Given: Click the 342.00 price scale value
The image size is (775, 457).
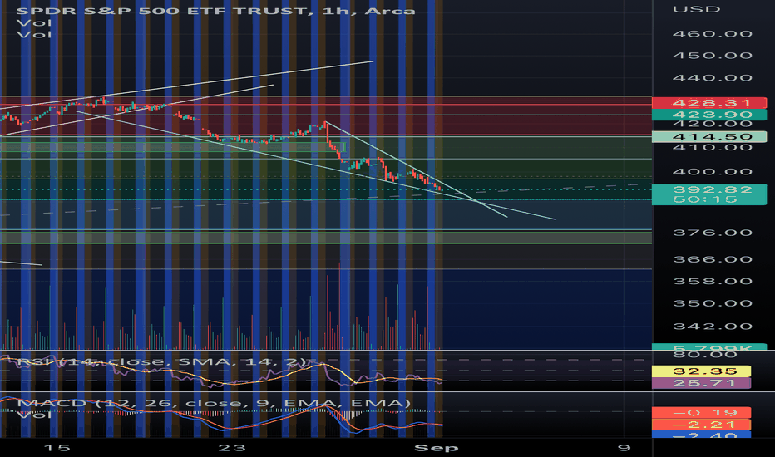Looking at the screenshot, I should pyautogui.click(x=713, y=326).
